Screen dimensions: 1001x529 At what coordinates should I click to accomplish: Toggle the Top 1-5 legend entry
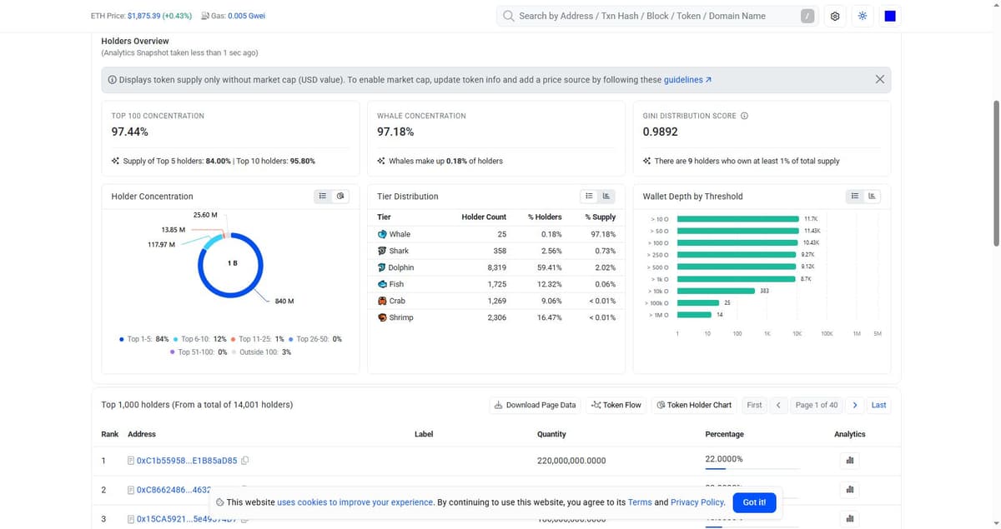tap(144, 339)
